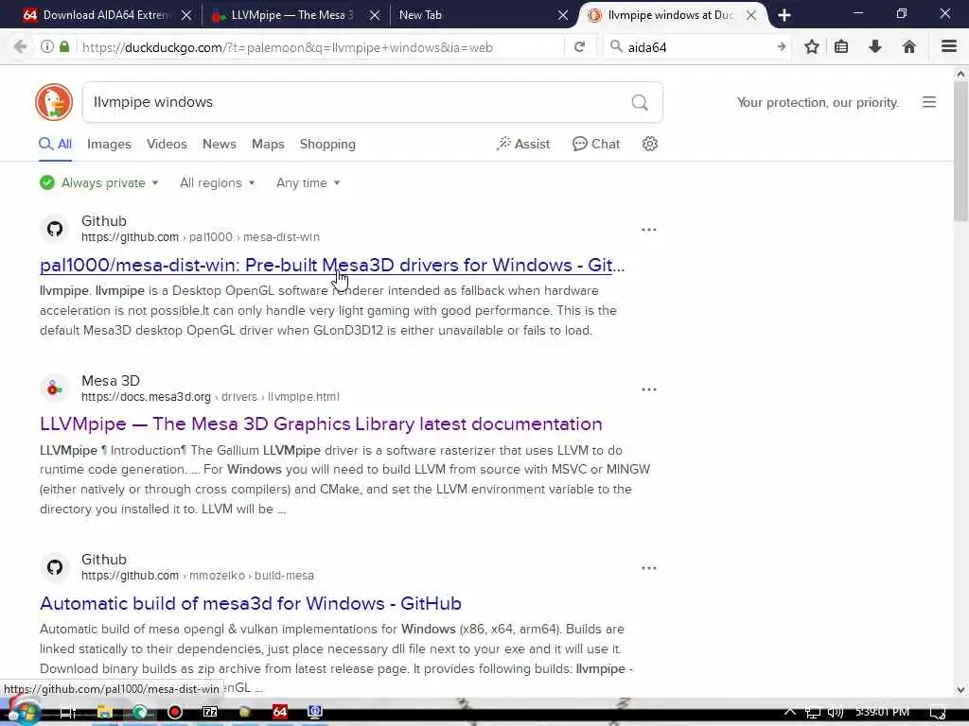969x726 pixels.
Task: Open a new tab with plus button
Action: (784, 15)
